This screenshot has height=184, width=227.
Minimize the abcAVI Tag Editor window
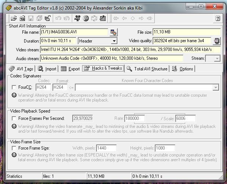pyautogui.click(x=191, y=7)
